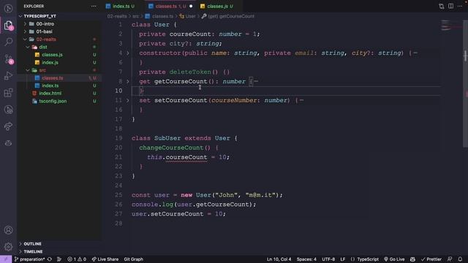Open the Search view in activity bar

click(8, 42)
